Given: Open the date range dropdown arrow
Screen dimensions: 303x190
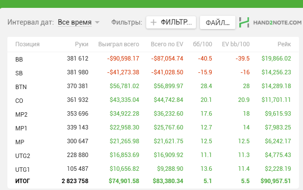Looking at the screenshot, I should tap(97, 22).
